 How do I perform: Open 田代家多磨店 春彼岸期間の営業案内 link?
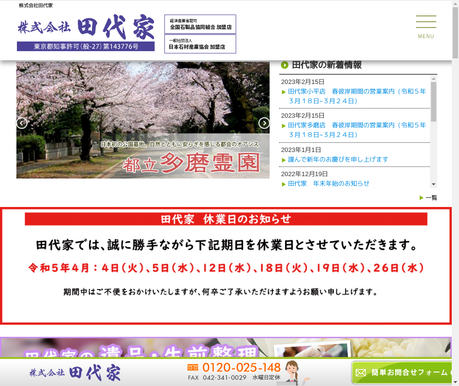(357, 130)
